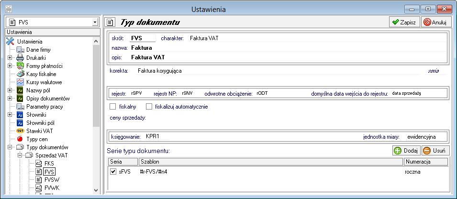Image resolution: width=457 pixels, height=199 pixels.
Task: Click the Ustawienia wrench icon in tree
Action: [x=11, y=41]
